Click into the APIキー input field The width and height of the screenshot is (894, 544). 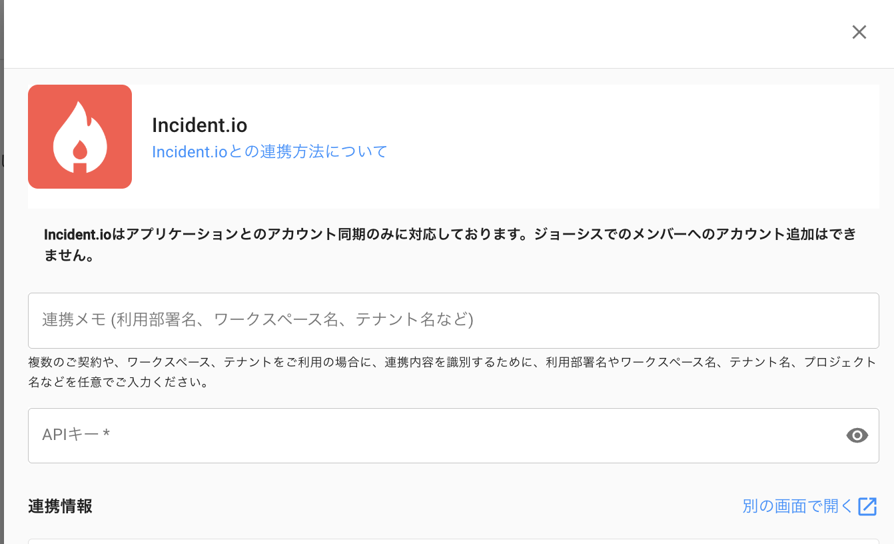tap(433, 435)
